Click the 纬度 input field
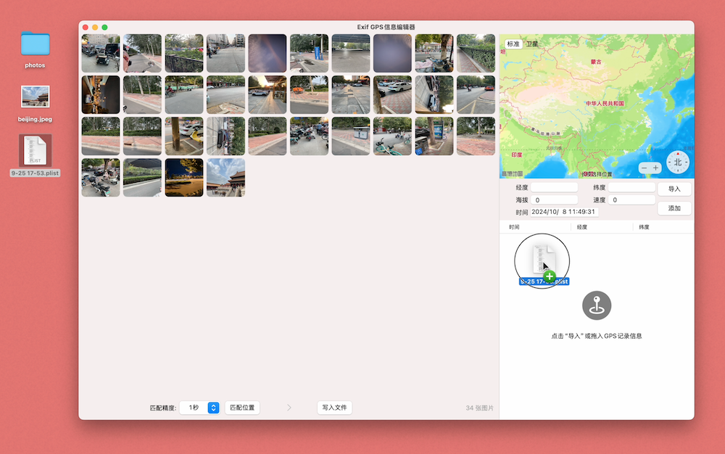The image size is (725, 454). [631, 187]
